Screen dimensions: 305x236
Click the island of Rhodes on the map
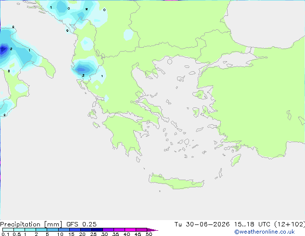coord(236,160)
